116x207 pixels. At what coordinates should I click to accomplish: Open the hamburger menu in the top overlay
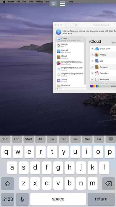62,4
